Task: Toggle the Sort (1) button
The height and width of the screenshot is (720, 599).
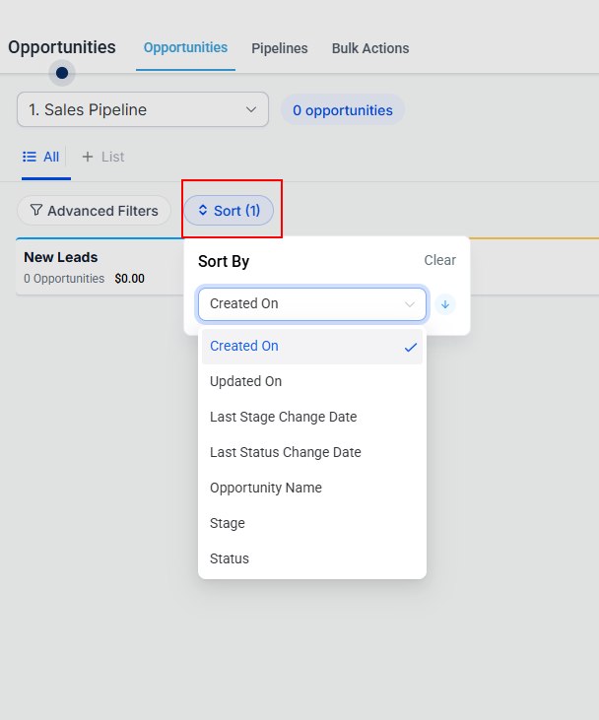Action: [x=229, y=211]
